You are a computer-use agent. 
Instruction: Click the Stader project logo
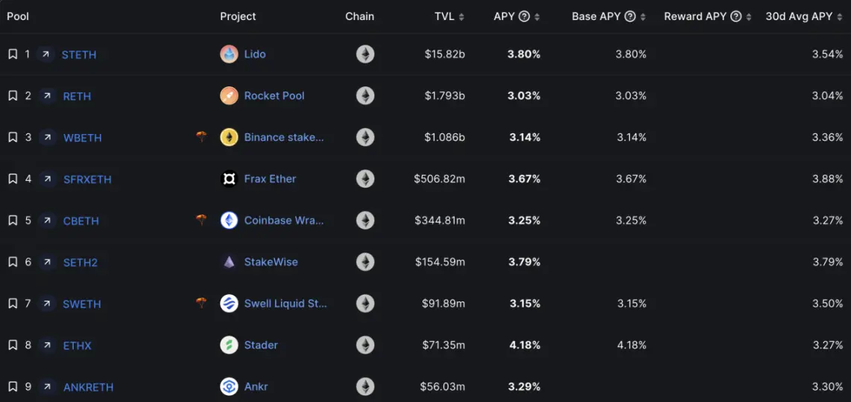(229, 345)
